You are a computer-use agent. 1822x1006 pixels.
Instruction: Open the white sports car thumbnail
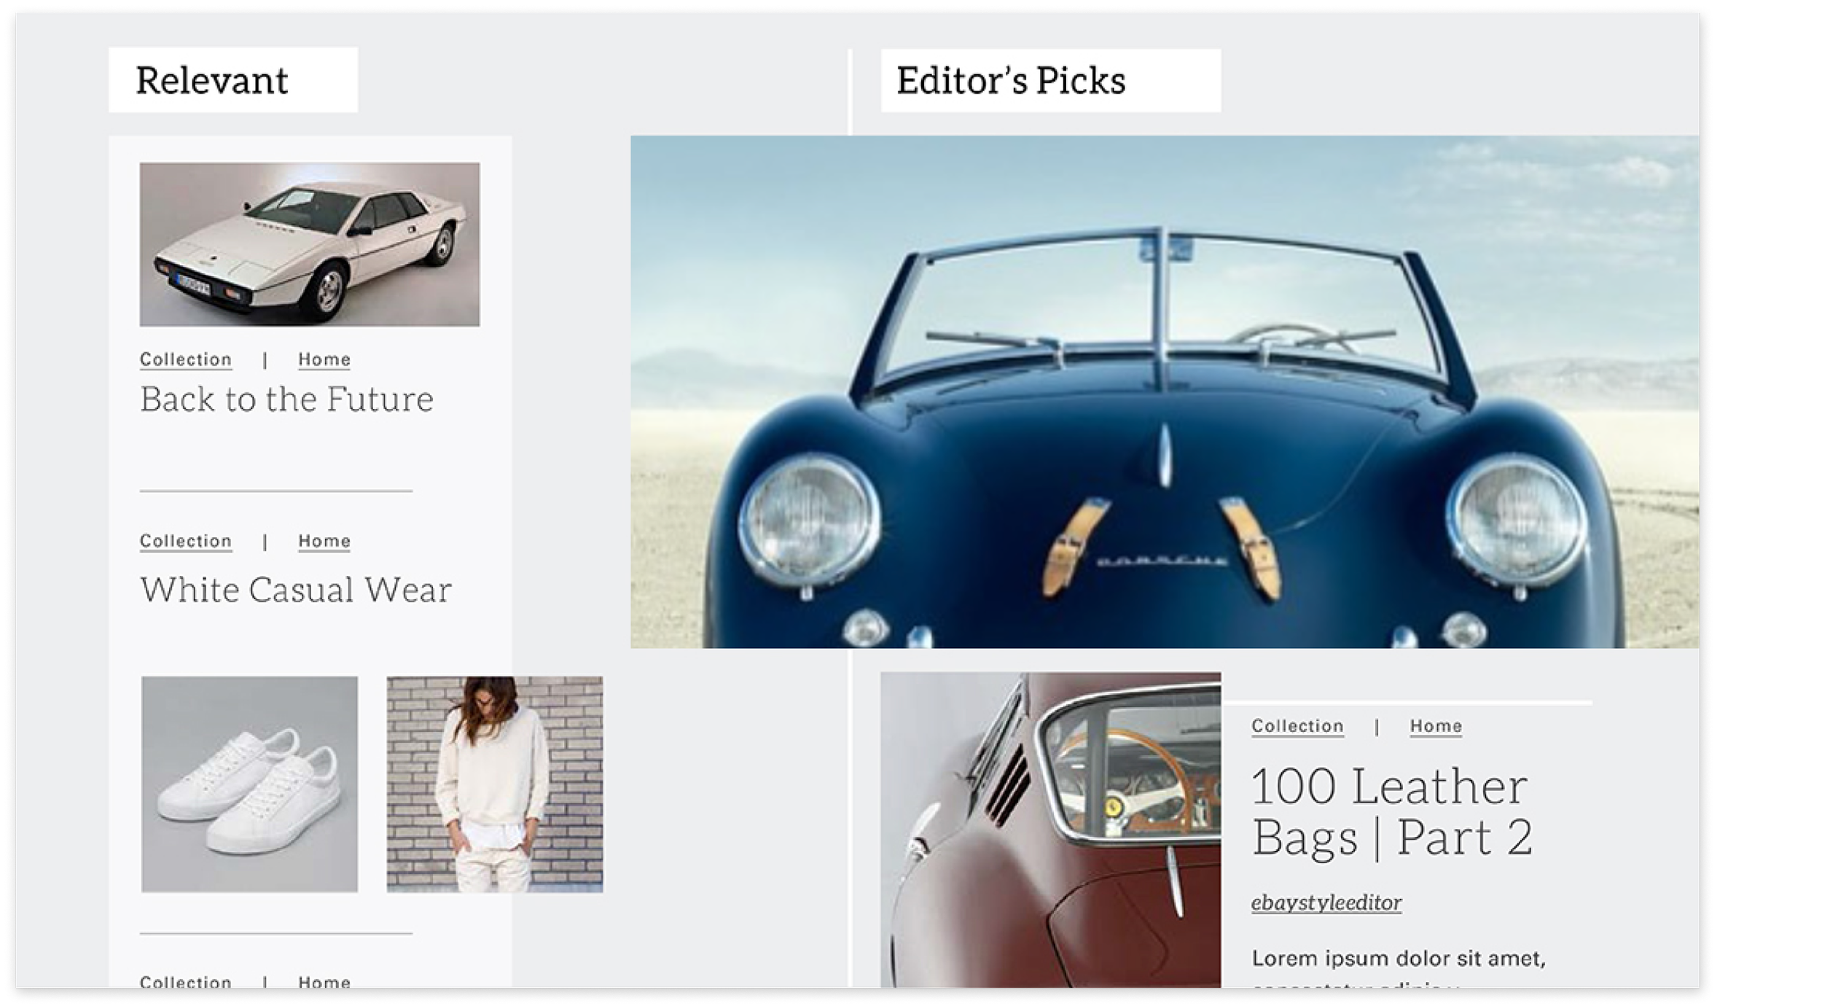tap(310, 244)
